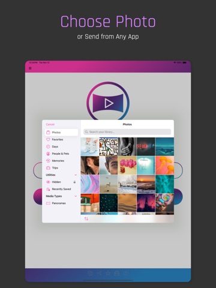Click the Search your library field
The height and width of the screenshot is (288, 216).
point(127,132)
